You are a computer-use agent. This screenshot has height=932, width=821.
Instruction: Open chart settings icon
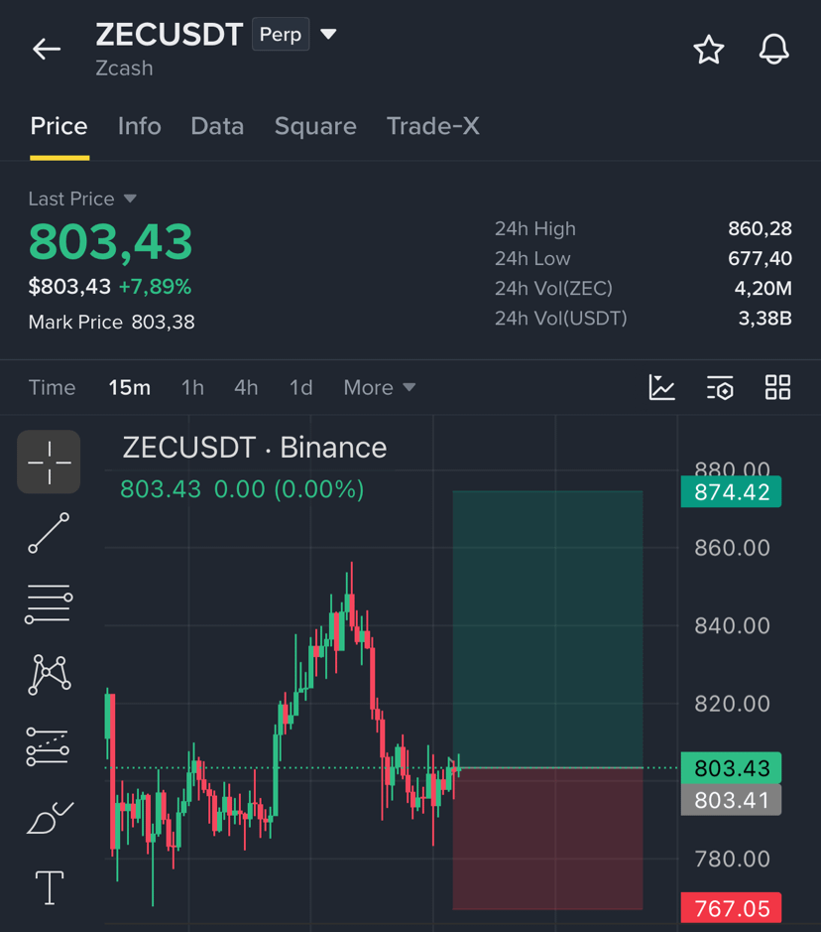point(720,387)
